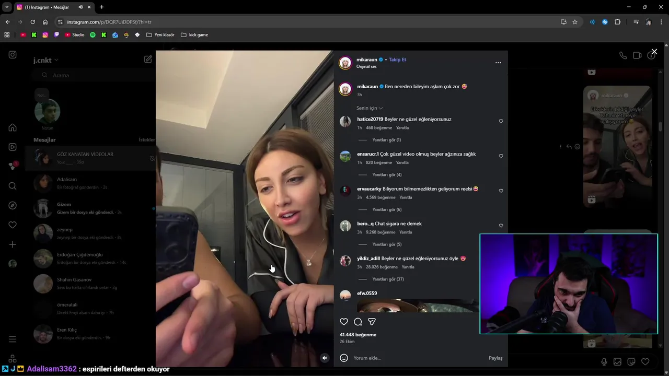Image resolution: width=669 pixels, height=376 pixels.
Task: Mute the video with the speaker icon
Action: [x=325, y=358]
